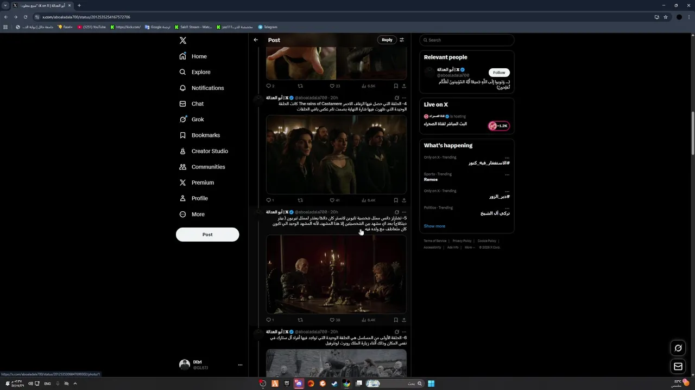Repost post number 4 about Rains of Castamere

coord(300,200)
